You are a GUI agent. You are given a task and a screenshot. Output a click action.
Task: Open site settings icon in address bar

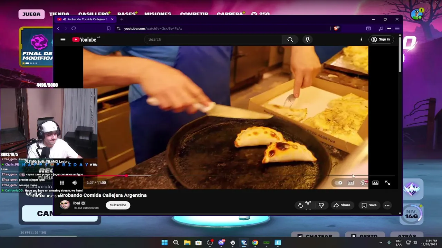(x=118, y=29)
